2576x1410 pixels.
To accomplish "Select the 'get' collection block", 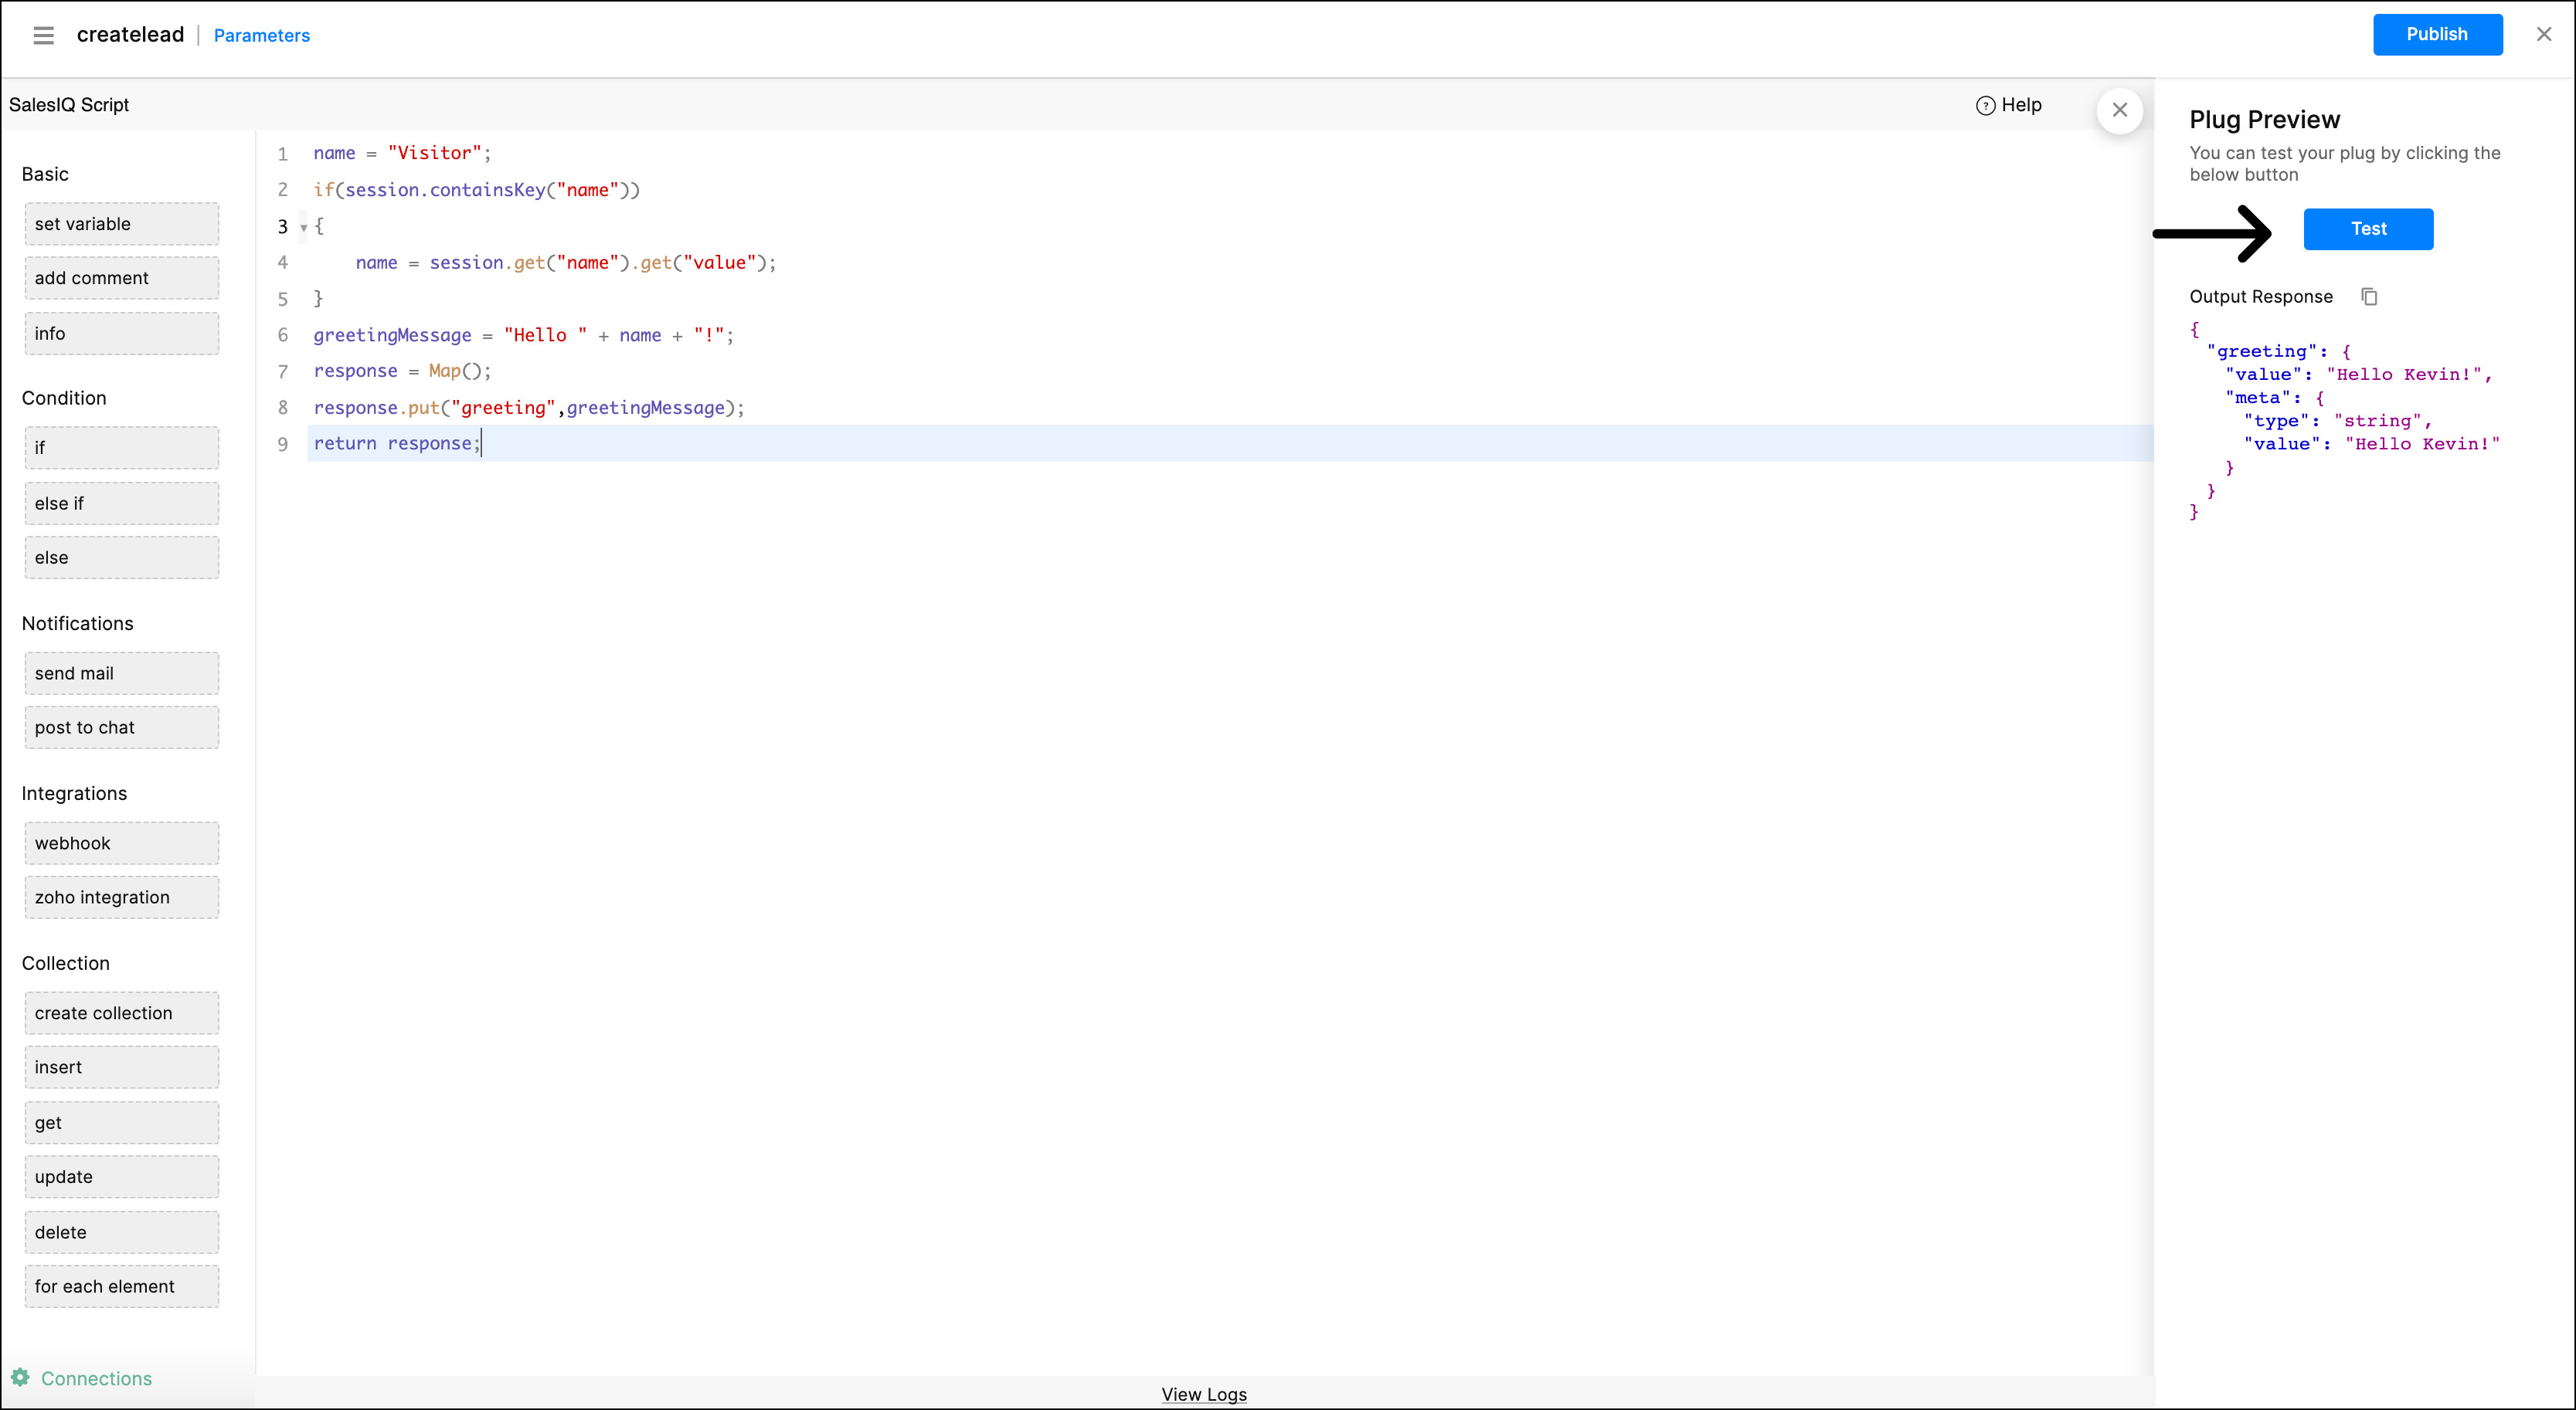I will point(122,1124).
